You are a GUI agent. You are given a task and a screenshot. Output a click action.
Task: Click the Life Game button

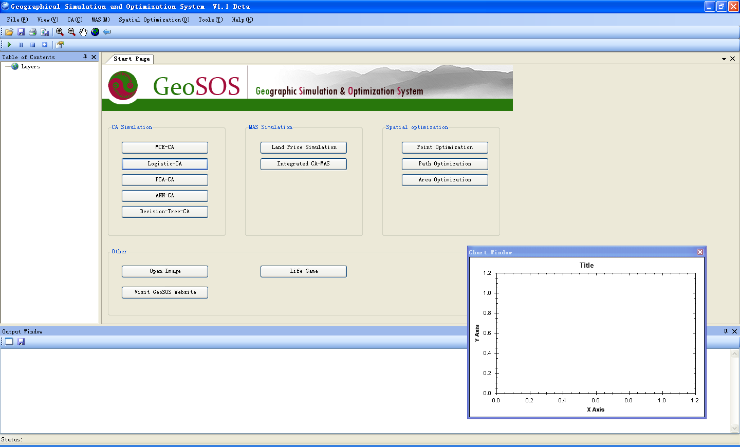[304, 271]
